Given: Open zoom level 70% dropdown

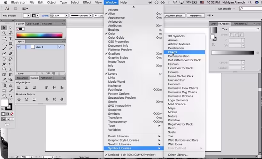Looking at the screenshot, I should pyautogui.click(x=31, y=157).
